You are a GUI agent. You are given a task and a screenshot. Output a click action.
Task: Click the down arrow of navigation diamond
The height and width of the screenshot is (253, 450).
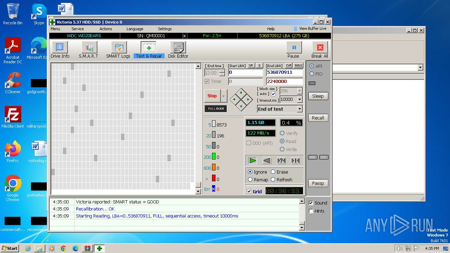click(241, 106)
